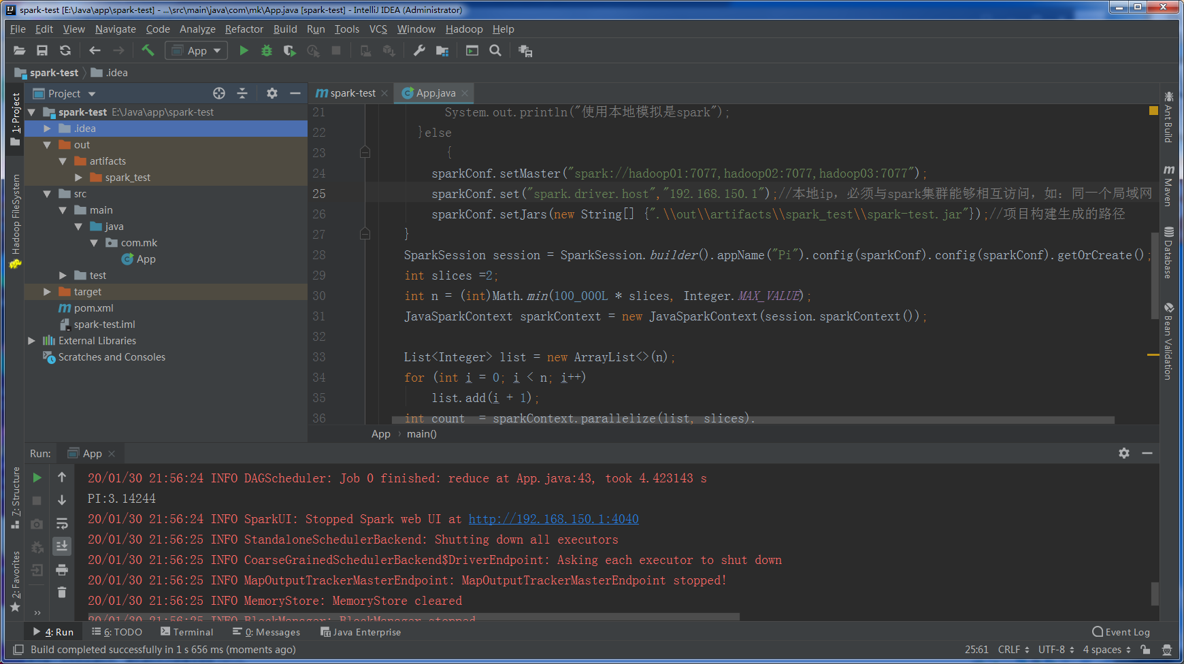
Task: Navigate forward with the right arrow
Action: (x=118, y=50)
